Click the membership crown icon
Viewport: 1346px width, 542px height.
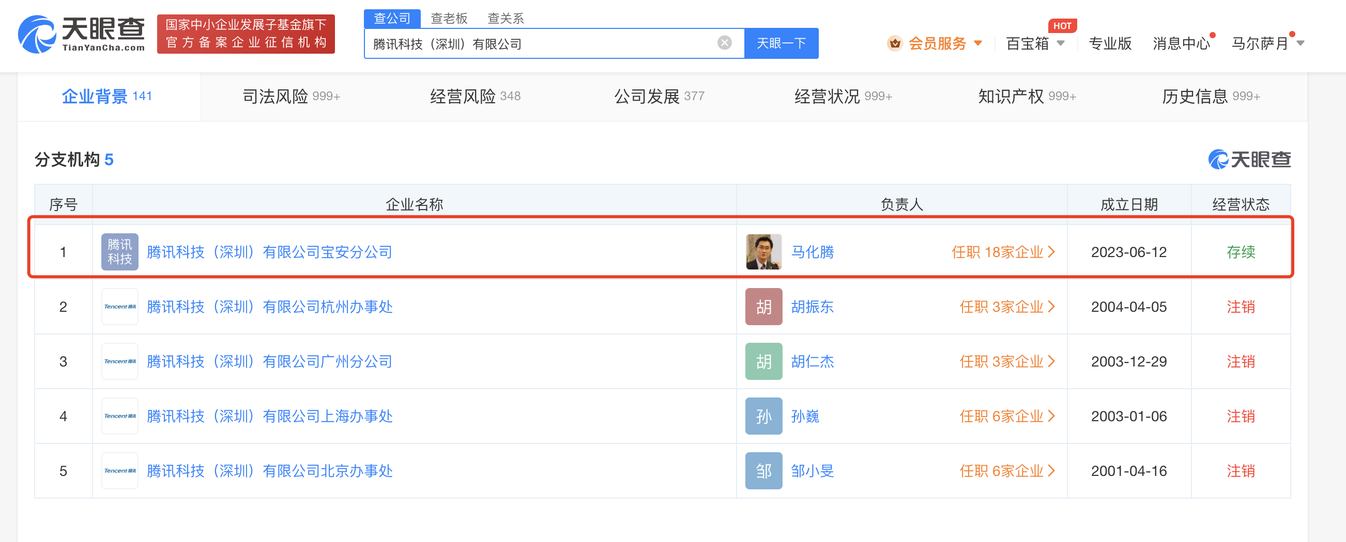[895, 43]
